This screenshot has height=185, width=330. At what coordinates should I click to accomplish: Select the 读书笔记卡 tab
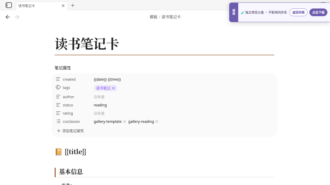(42, 6)
